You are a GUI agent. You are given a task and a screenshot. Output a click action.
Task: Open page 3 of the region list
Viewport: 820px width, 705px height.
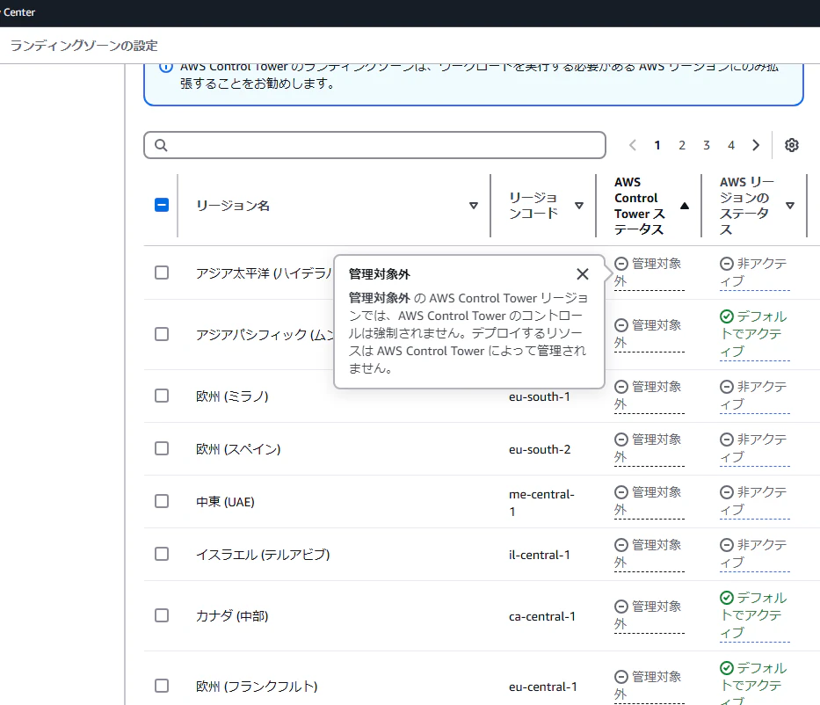(707, 145)
